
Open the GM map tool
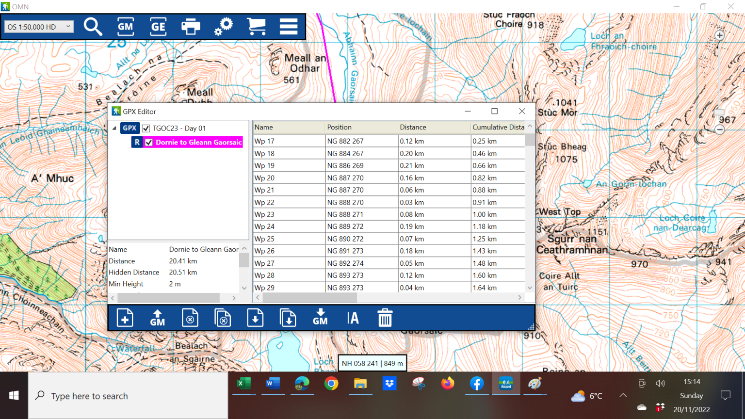point(125,27)
